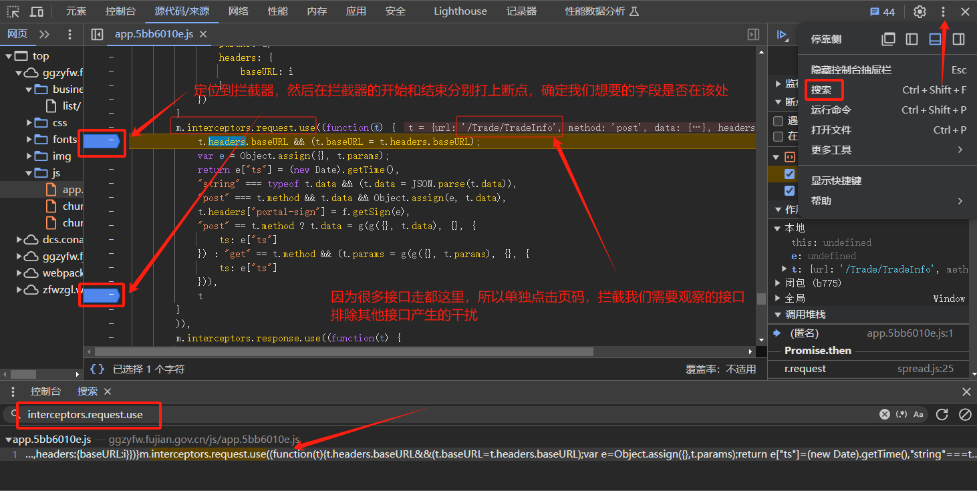This screenshot has height=491, width=977.
Task: Remove breakpoint on t.headers.baseURL line
Action: pos(102,142)
